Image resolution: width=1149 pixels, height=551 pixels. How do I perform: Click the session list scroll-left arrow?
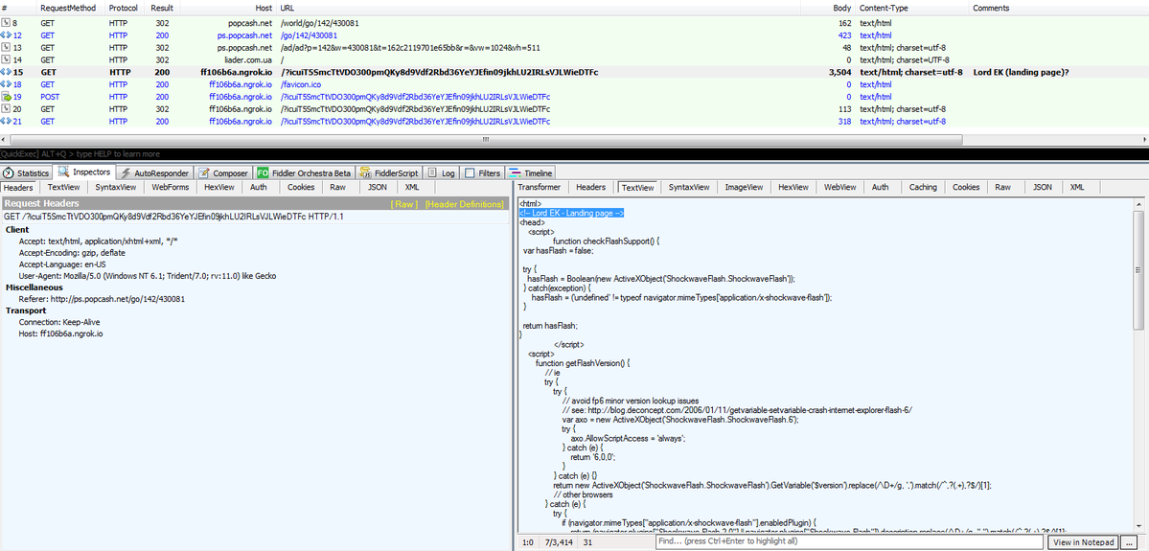[5, 139]
